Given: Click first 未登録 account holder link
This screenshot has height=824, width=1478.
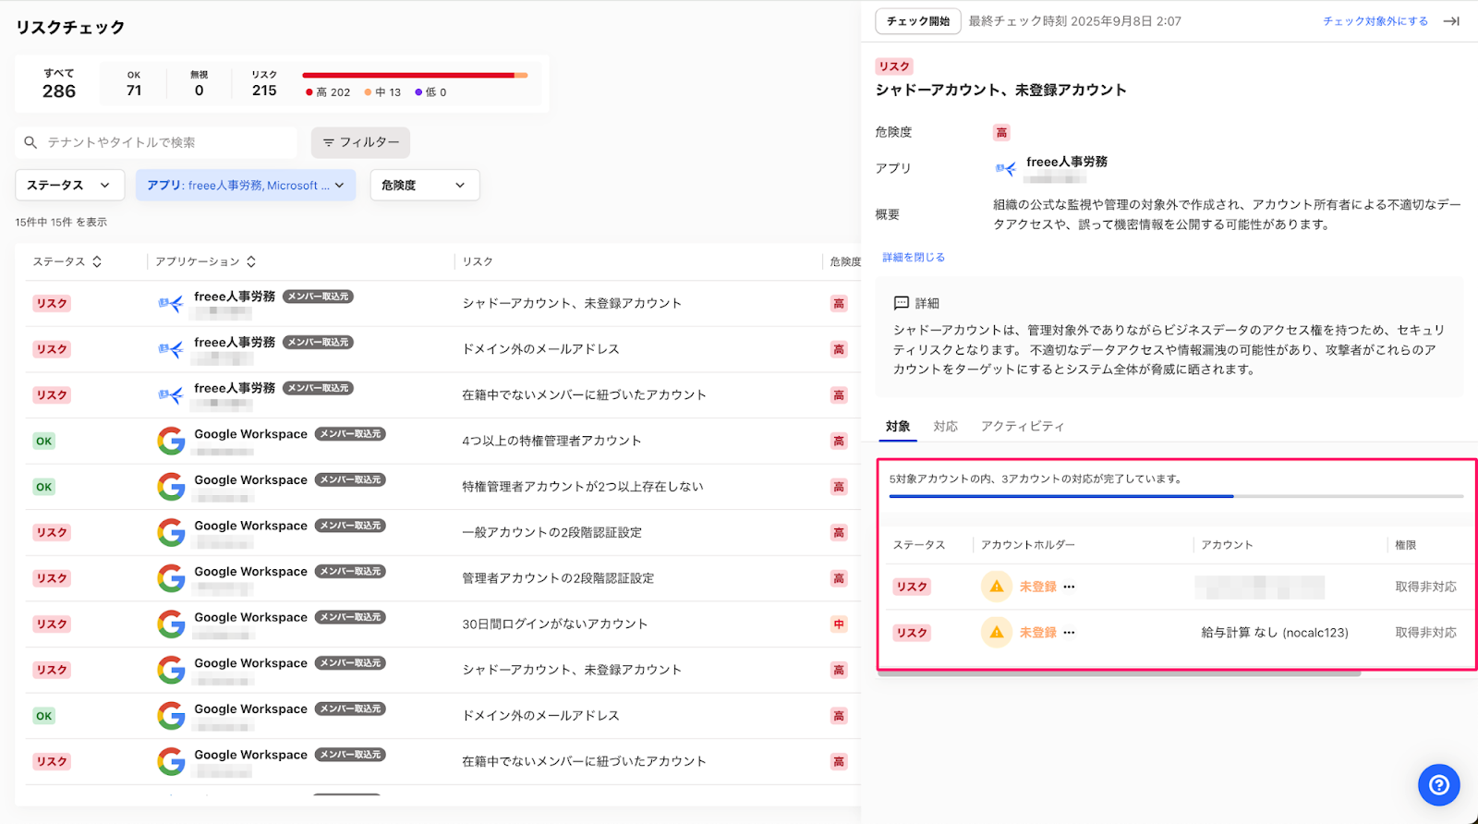Looking at the screenshot, I should pos(1037,587).
